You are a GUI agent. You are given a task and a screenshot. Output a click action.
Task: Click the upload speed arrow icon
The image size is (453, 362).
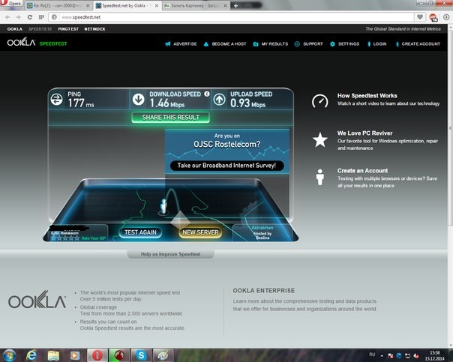(219, 99)
